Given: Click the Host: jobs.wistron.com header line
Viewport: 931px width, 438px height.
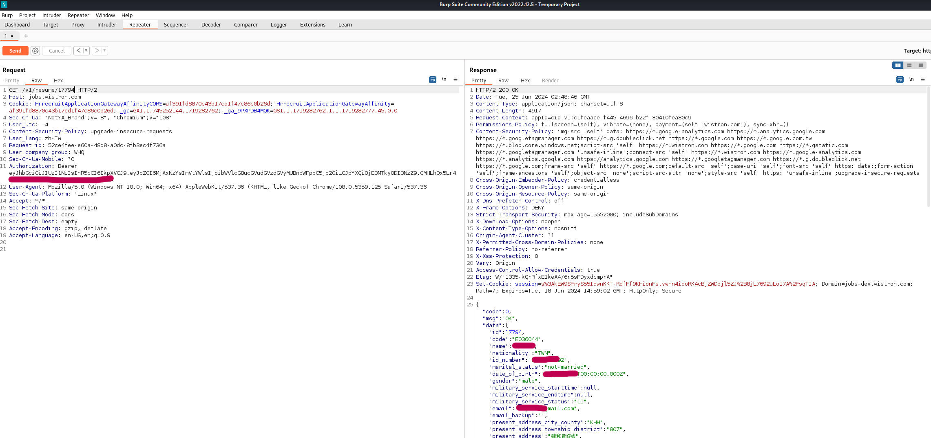Looking at the screenshot, I should (45, 97).
